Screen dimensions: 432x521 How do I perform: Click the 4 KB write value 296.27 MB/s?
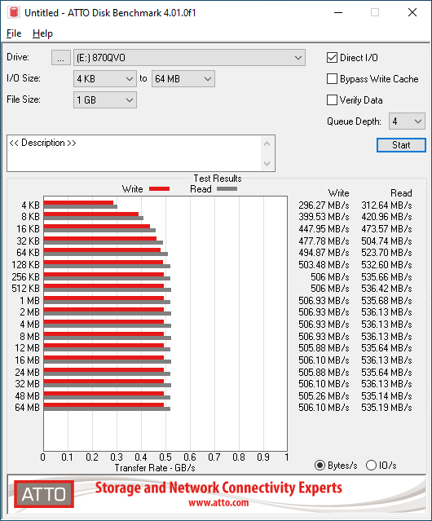point(324,205)
